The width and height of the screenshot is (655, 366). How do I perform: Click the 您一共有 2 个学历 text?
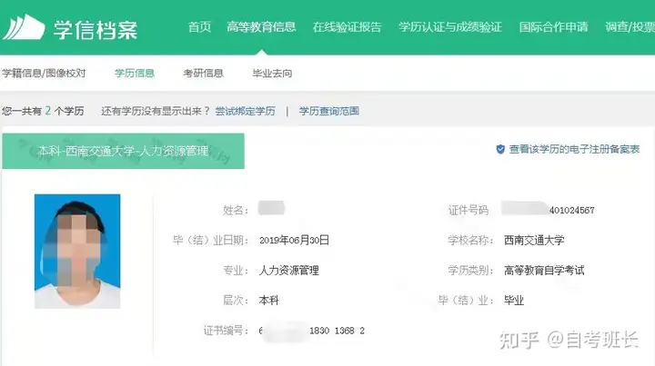43,111
